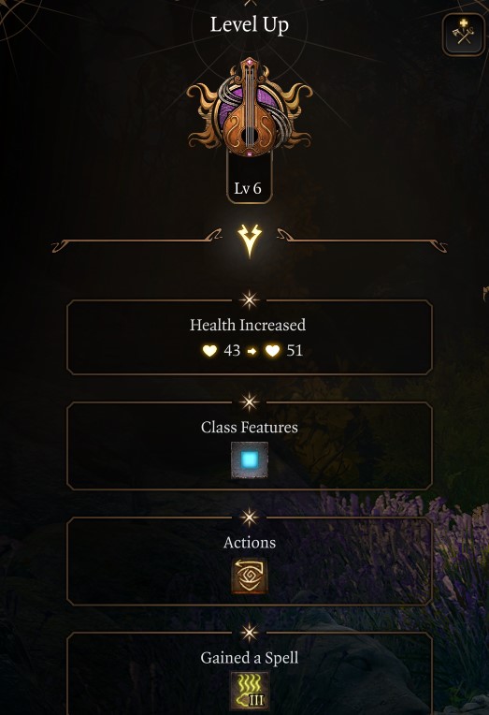Click the small arrow between the health values
489x715 pixels.
coord(252,351)
